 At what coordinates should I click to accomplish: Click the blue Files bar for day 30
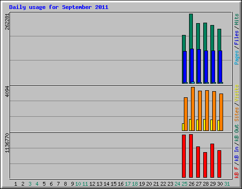pos(220,67)
